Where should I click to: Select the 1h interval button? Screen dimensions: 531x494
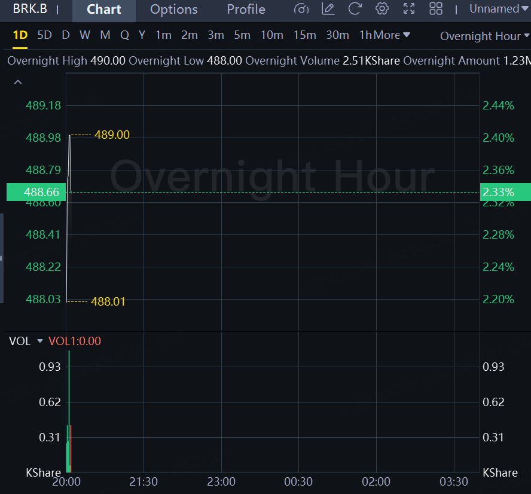click(x=365, y=35)
